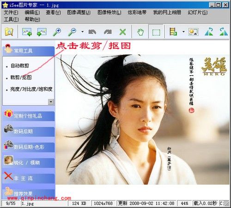Open the dropdown arrow beside slideshow icon
This screenshot has height=208, width=231.
(x=183, y=32)
